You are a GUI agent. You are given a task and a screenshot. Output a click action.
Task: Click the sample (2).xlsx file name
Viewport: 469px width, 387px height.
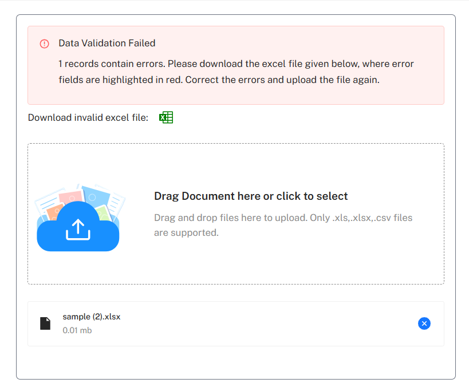click(x=91, y=317)
